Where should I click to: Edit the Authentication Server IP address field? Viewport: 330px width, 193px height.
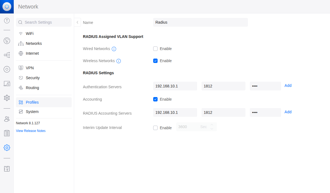point(175,86)
